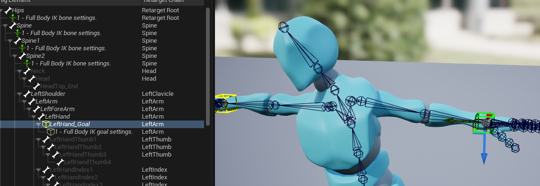The height and width of the screenshot is (186, 540).
Task: Click the Neck bone icon
Action: (27, 71)
